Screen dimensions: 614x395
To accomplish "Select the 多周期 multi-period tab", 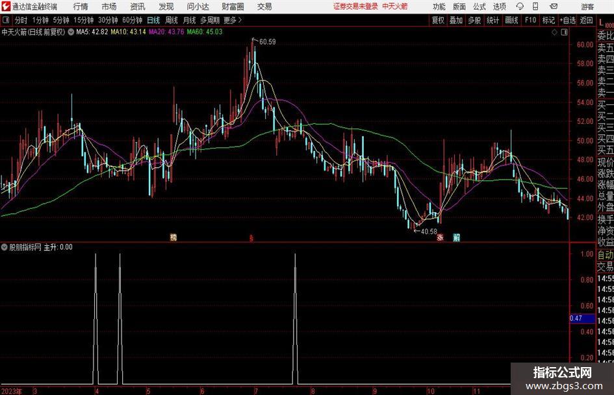I will pyautogui.click(x=210, y=20).
